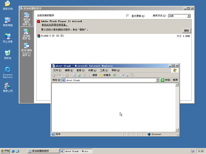Image resolution: width=206 pixels, height=154 pixels.
Task: Select Internet Explorer desktop icon
Action: 8,72
